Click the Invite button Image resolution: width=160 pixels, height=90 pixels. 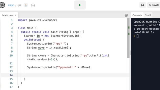coord(154,5)
